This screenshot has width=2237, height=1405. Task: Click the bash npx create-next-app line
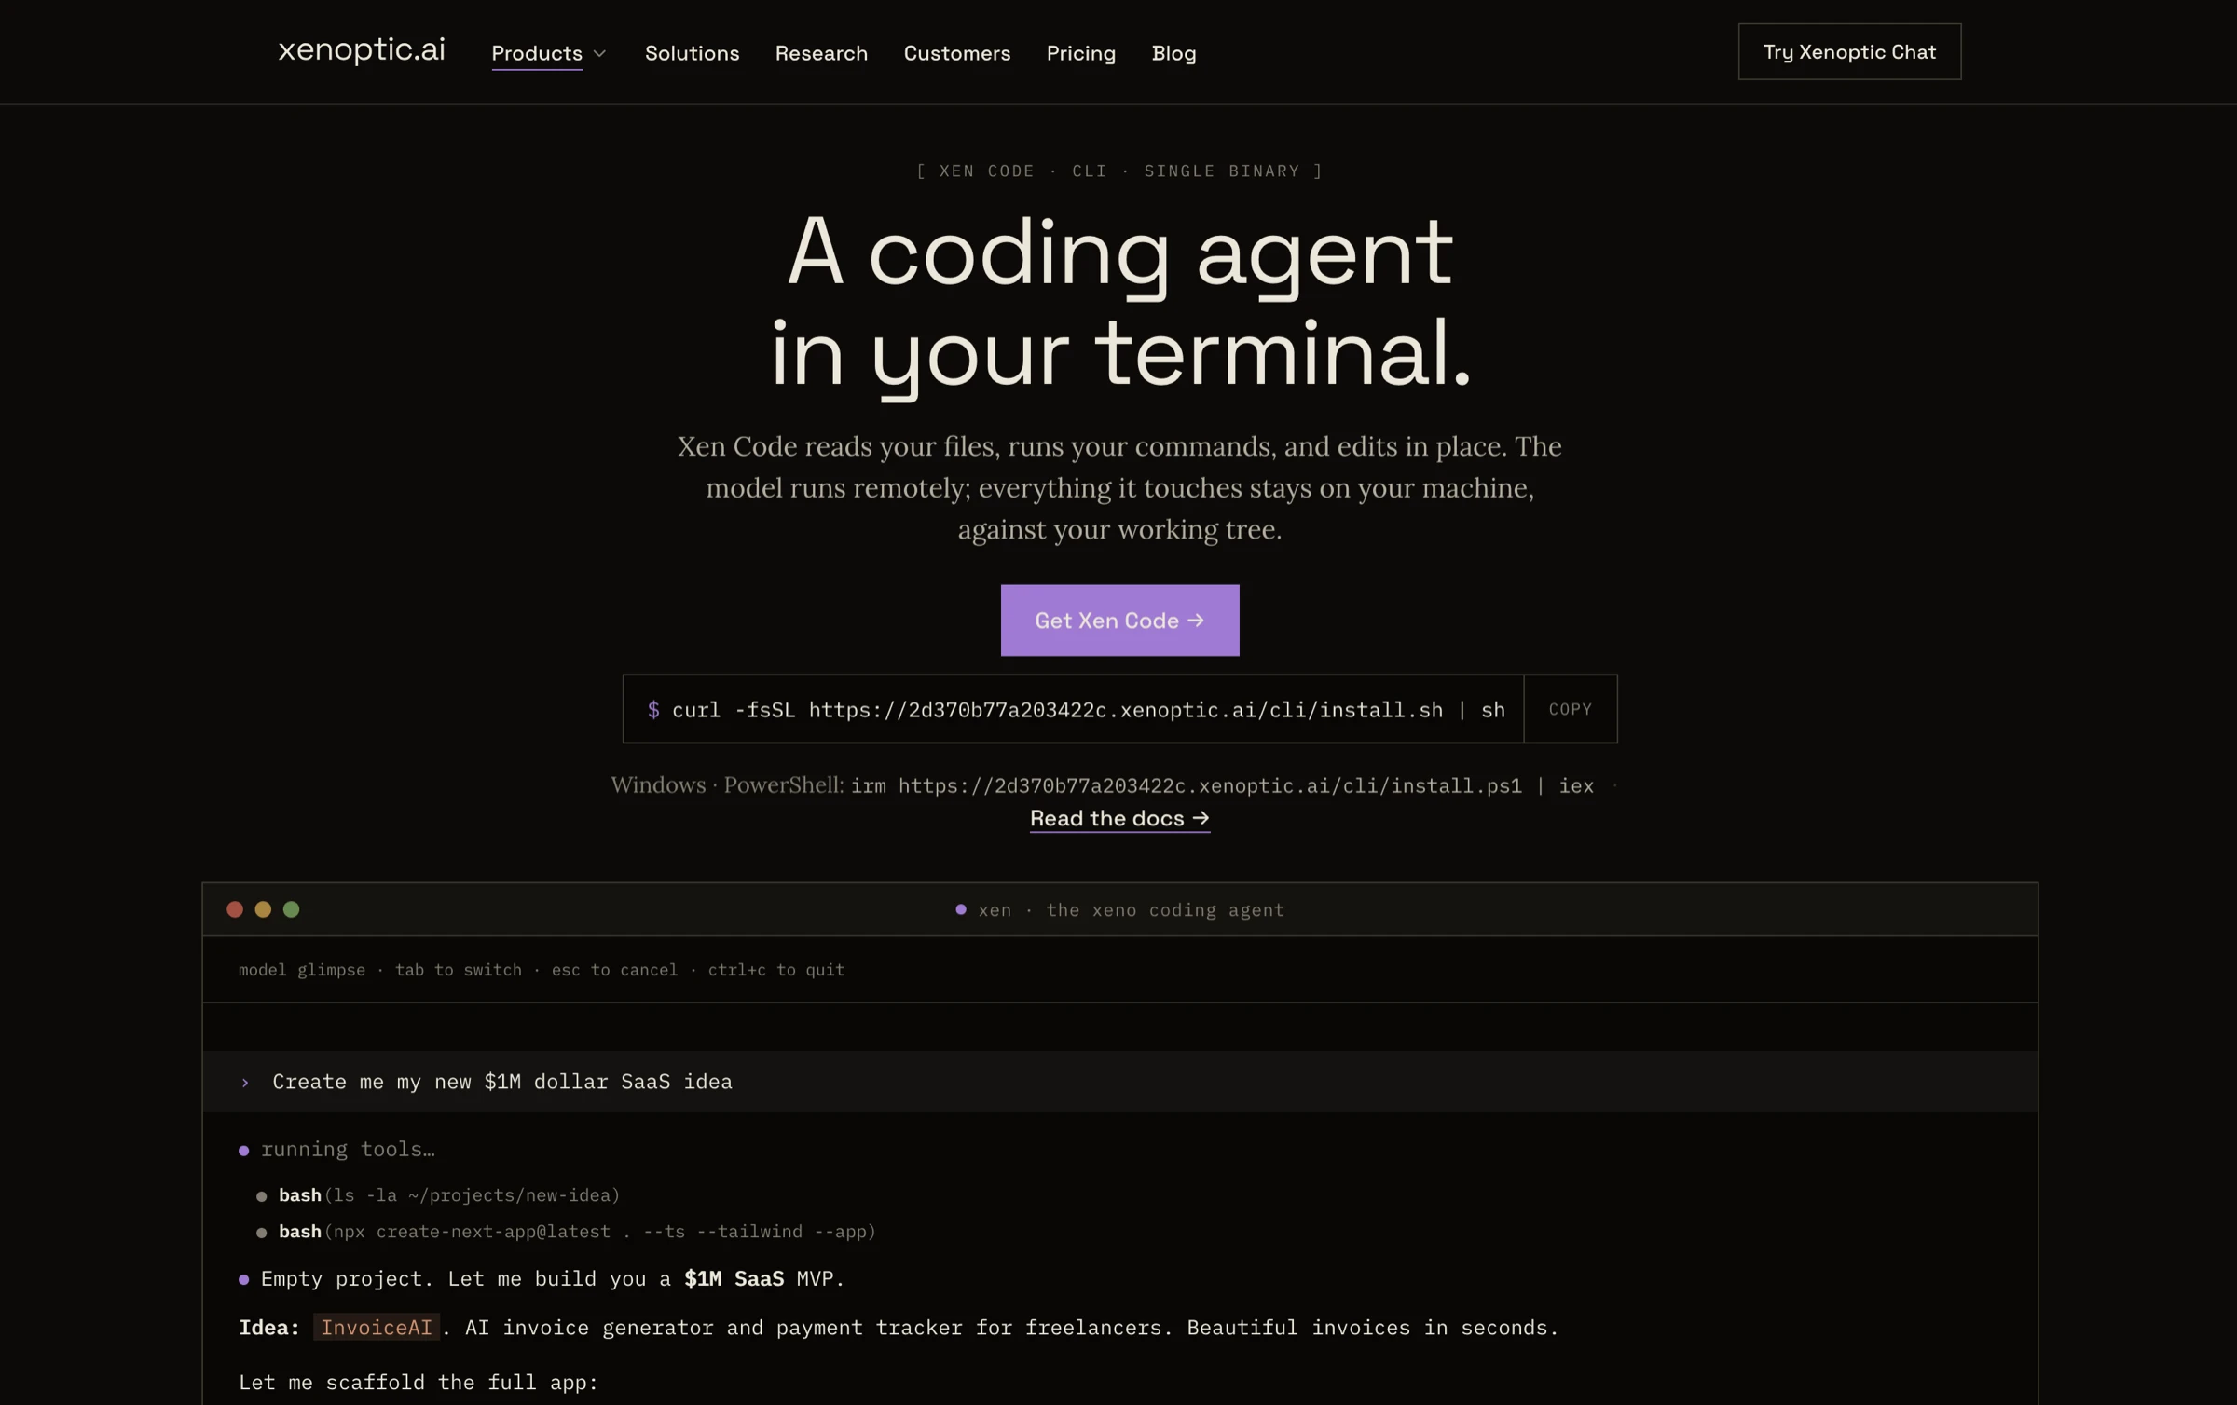[577, 1232]
